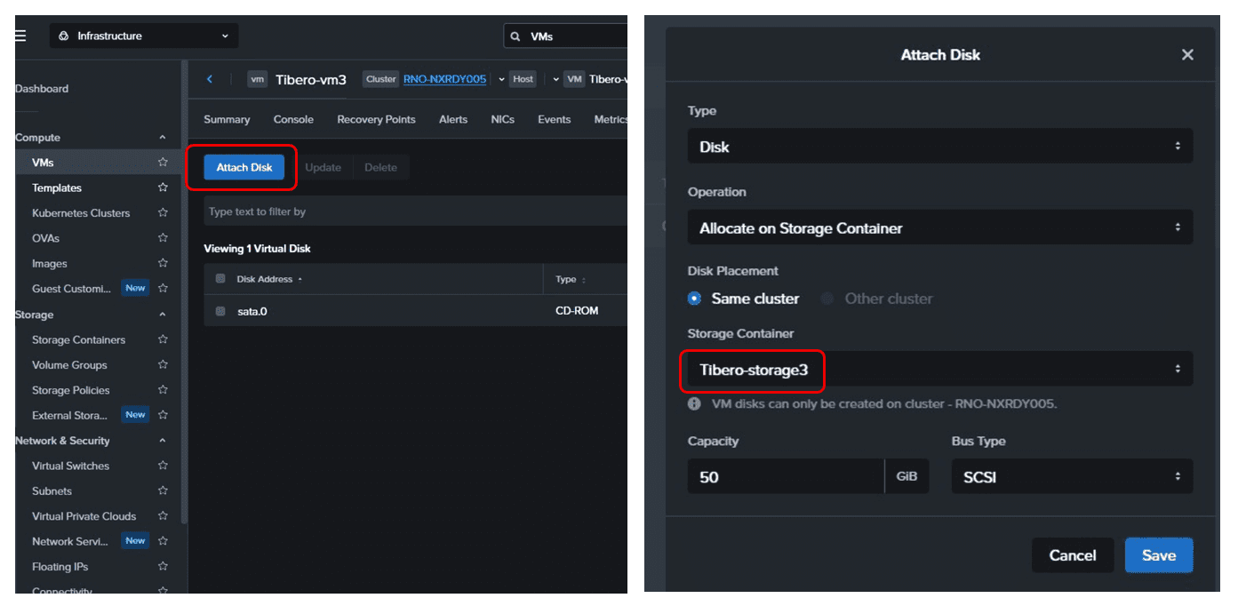Click the Capacity field showing 50
Image resolution: width=1238 pixels, height=606 pixels.
pyautogui.click(x=786, y=477)
